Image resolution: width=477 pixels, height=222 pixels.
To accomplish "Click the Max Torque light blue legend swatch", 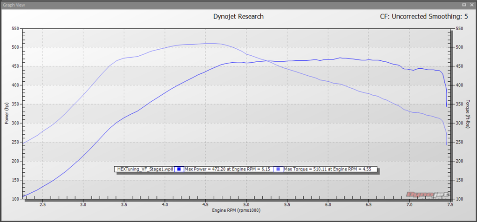I will click(x=279, y=170).
